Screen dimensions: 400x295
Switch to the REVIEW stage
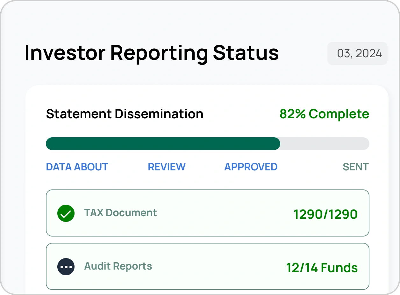tap(167, 167)
